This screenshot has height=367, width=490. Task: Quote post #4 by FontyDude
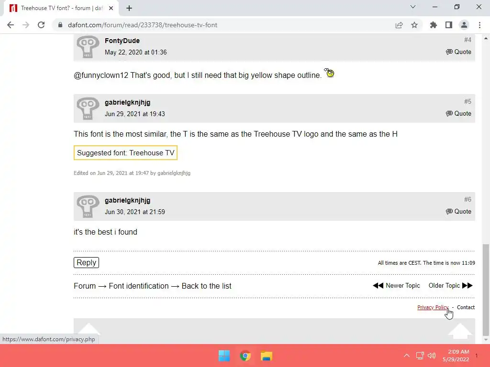458,52
